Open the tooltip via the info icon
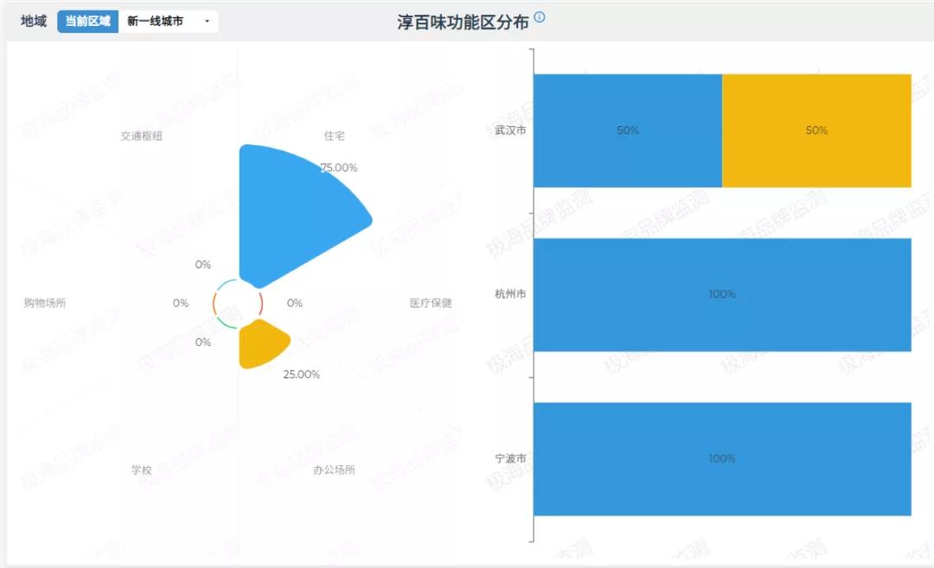The width and height of the screenshot is (934, 568). coord(541,16)
